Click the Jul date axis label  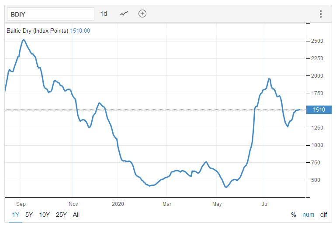pyautogui.click(x=265, y=204)
